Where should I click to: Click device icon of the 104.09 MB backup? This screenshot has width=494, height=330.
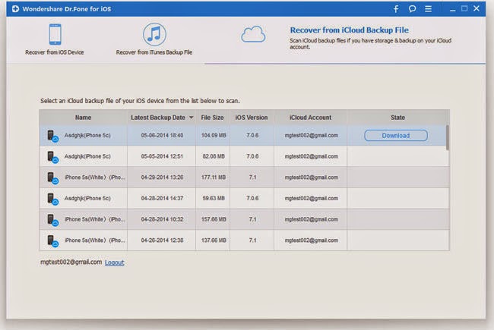52,136
